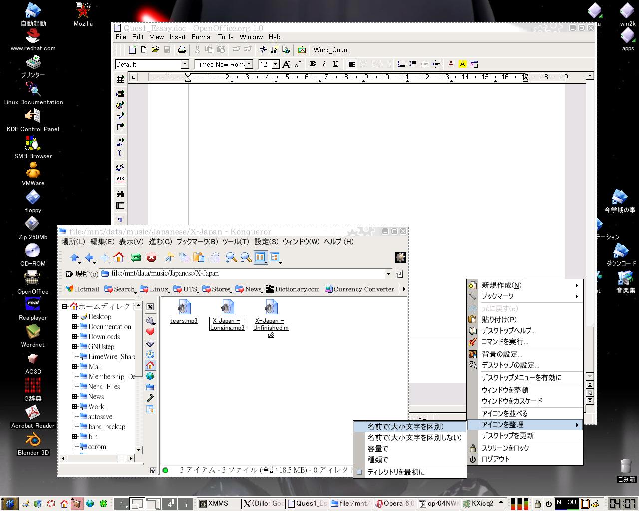Image resolution: width=639 pixels, height=511 pixels.
Task: Click the XMMS taskbar button
Action: click(x=219, y=504)
